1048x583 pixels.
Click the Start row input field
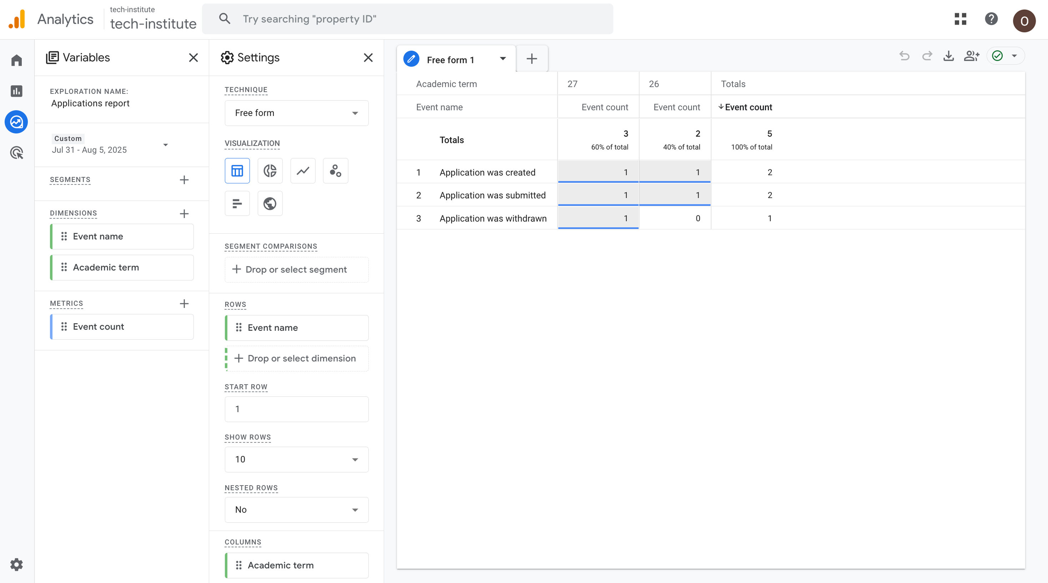[297, 409]
